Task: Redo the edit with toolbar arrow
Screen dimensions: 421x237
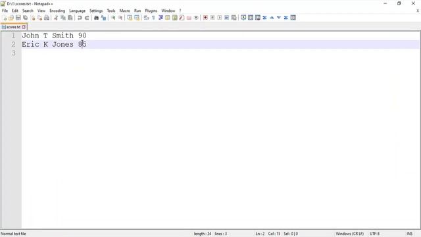Action: tap(87, 18)
